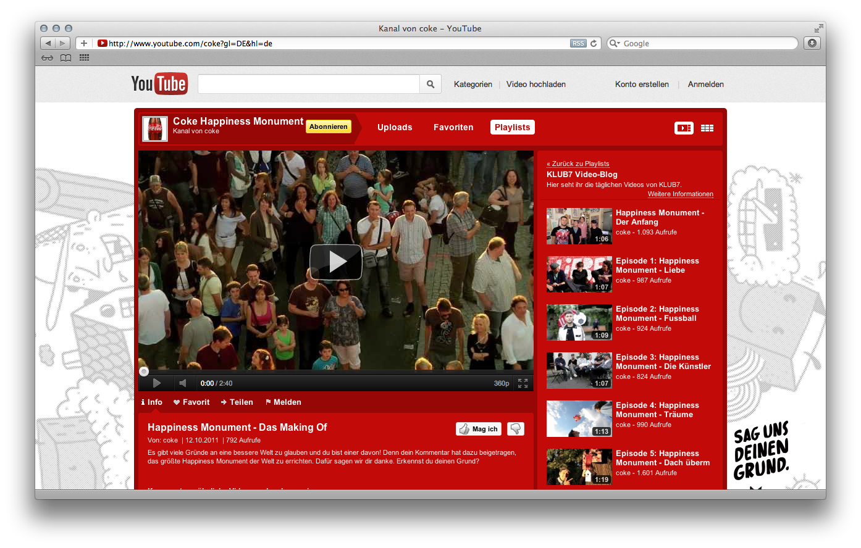Open thumbnail for Happiness Monument Der Anfang
The width and height of the screenshot is (861, 548).
pyautogui.click(x=579, y=226)
